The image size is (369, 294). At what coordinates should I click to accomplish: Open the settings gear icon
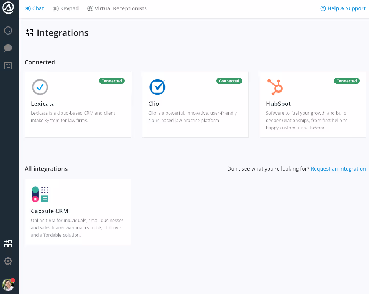point(8,261)
